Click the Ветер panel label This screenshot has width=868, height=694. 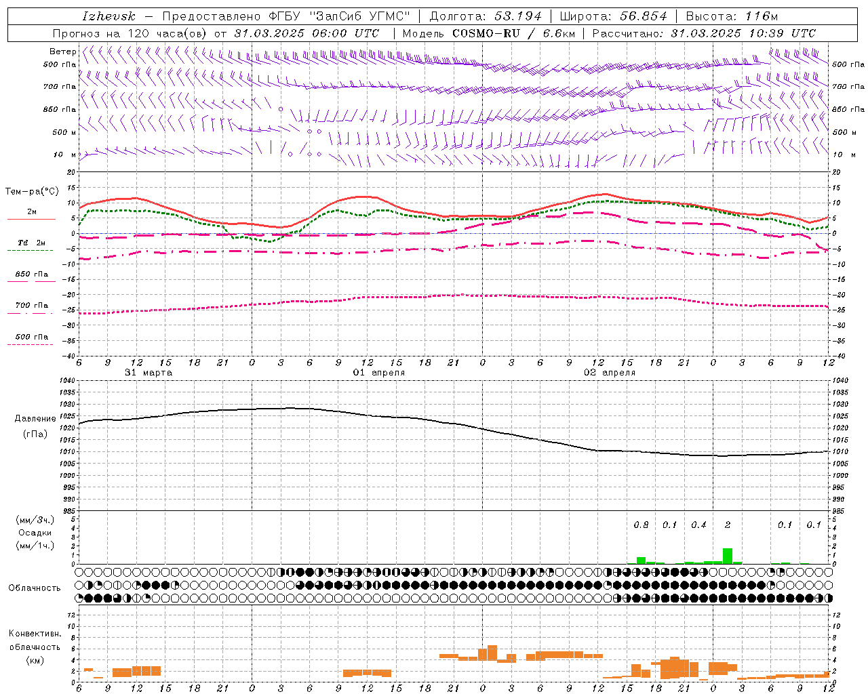[x=62, y=52]
